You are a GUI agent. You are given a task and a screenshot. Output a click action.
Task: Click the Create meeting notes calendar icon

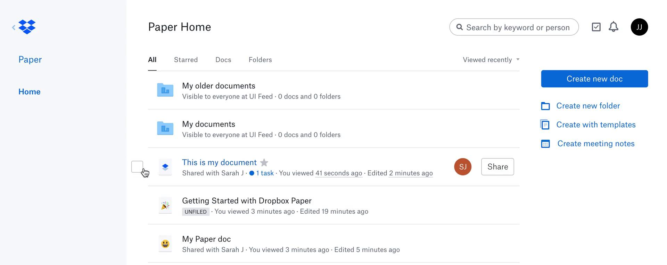click(x=545, y=144)
